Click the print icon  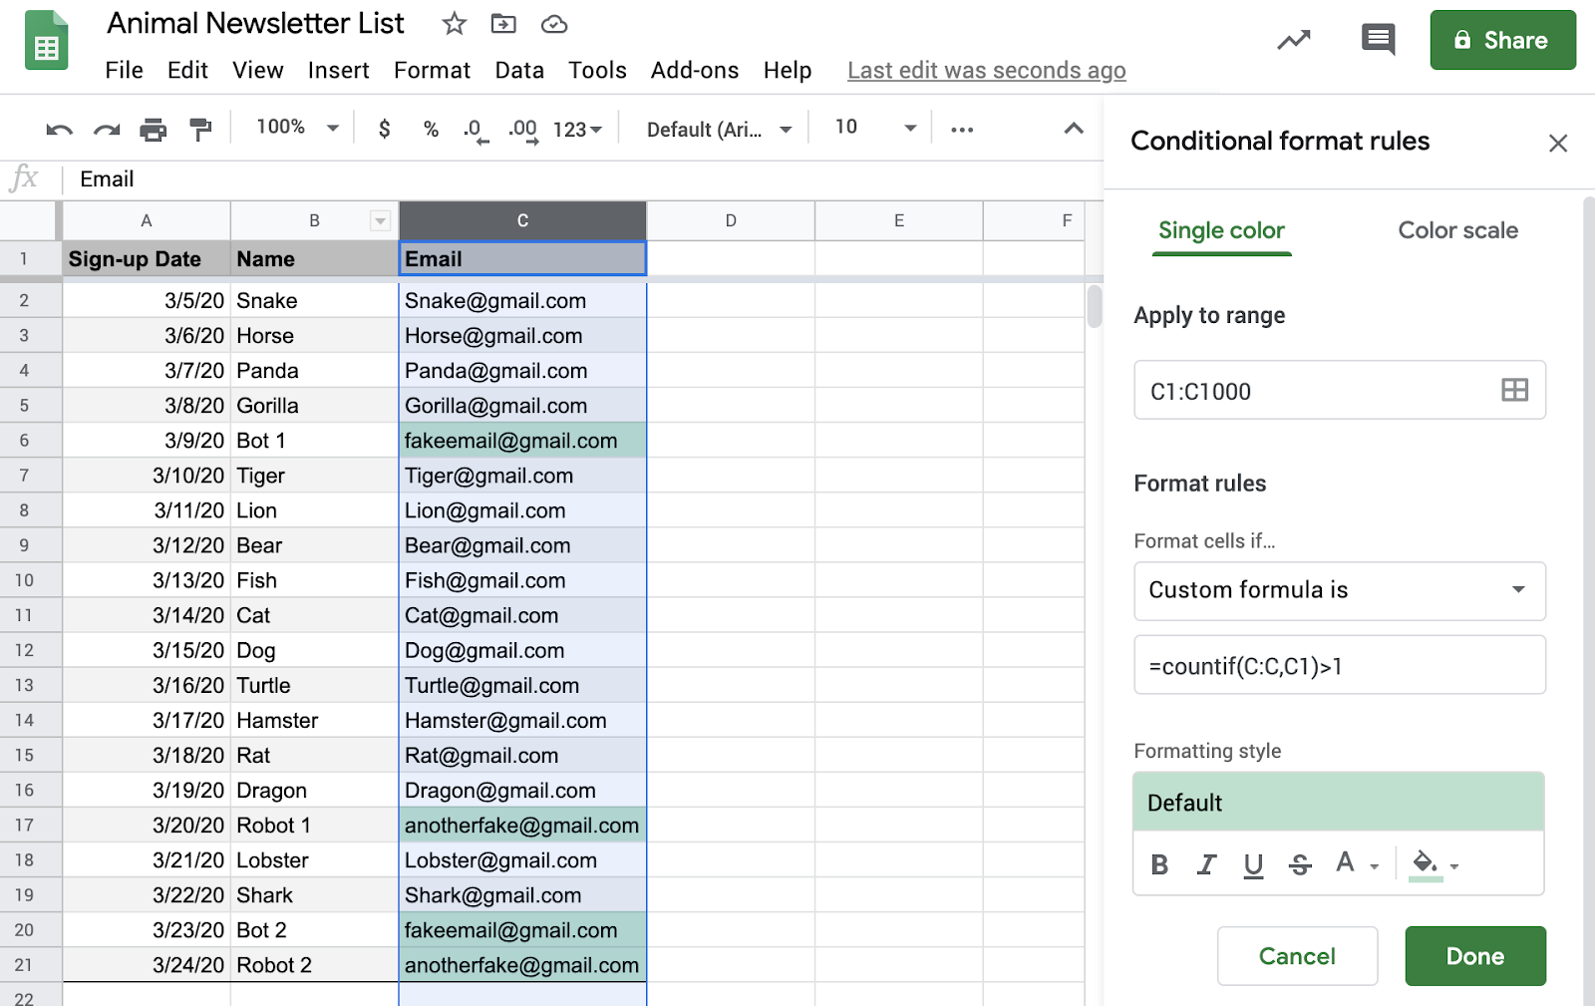pos(153,130)
